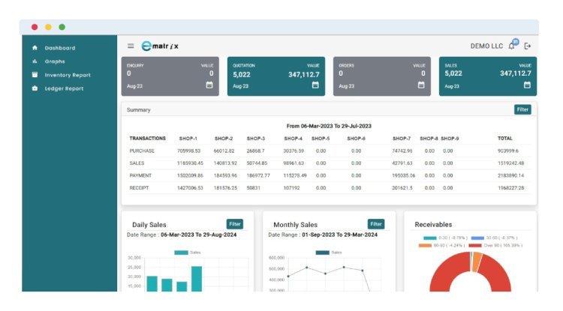This screenshot has height=311, width=563.
Task: Toggle the 0-30 receivables legend swatch
Action: (430, 238)
